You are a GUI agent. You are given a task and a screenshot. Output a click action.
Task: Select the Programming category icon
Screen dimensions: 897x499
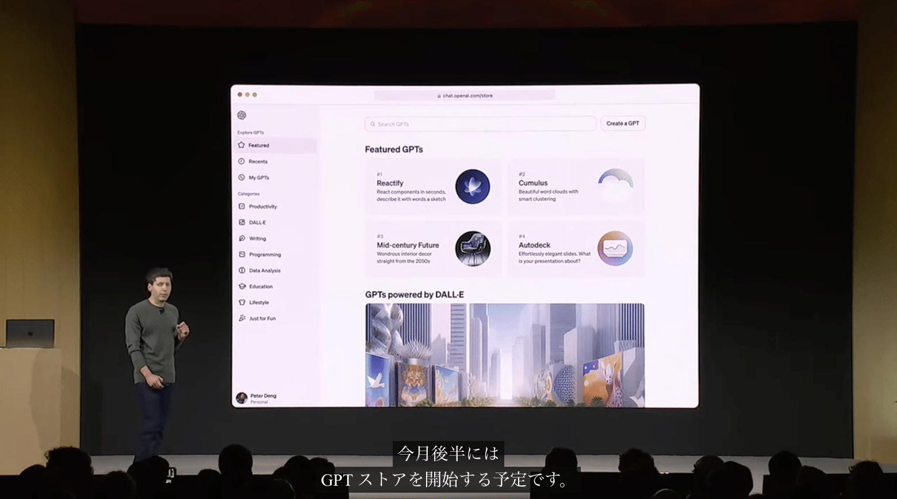point(241,255)
